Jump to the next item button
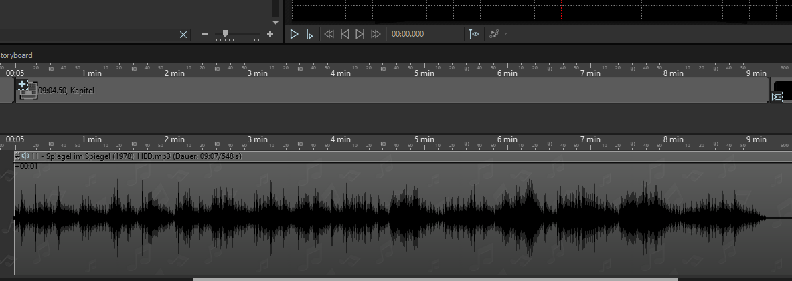792x281 pixels. pos(360,34)
